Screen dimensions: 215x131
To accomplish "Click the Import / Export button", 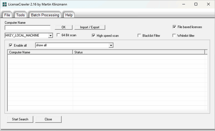I will (x=90, y=27).
